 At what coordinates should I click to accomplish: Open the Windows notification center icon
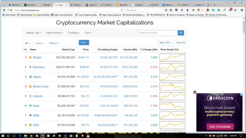click(x=241, y=136)
